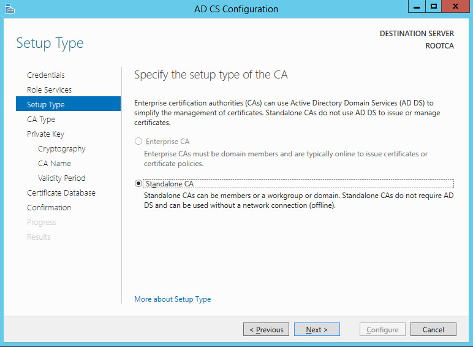Viewport: 473px width, 347px height.
Task: Click the greyed-out Configure button
Action: click(x=382, y=329)
